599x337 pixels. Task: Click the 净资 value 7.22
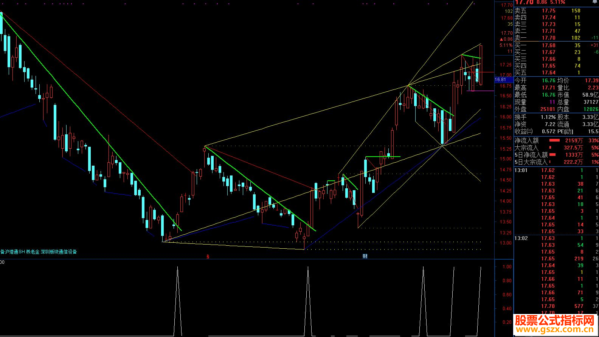[550, 124]
